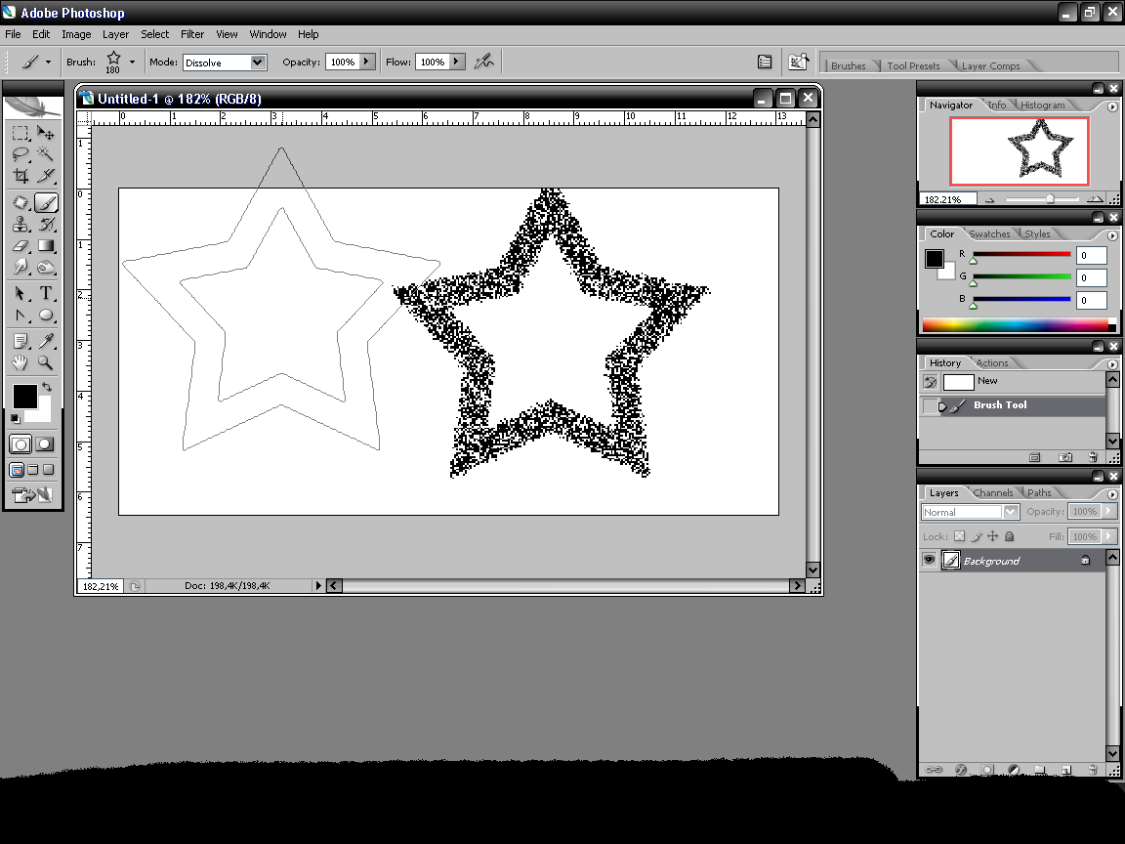Open the Layers panel options menu
Viewport: 1125px width, 844px height.
coord(1112,494)
